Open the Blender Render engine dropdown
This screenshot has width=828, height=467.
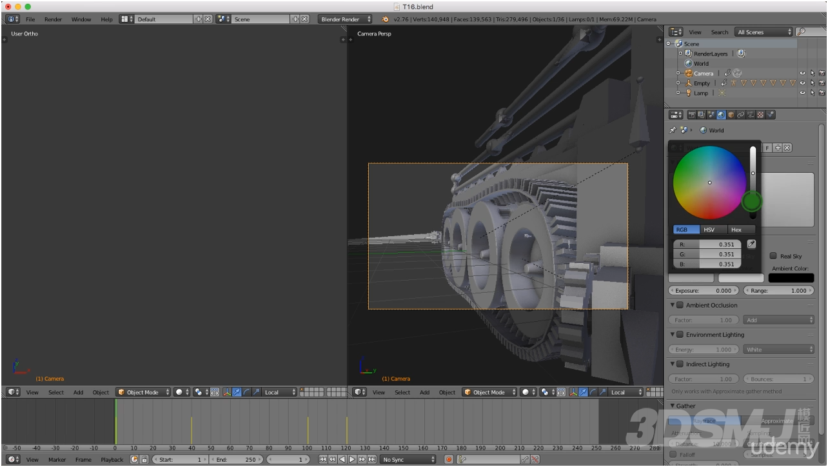click(x=346, y=19)
